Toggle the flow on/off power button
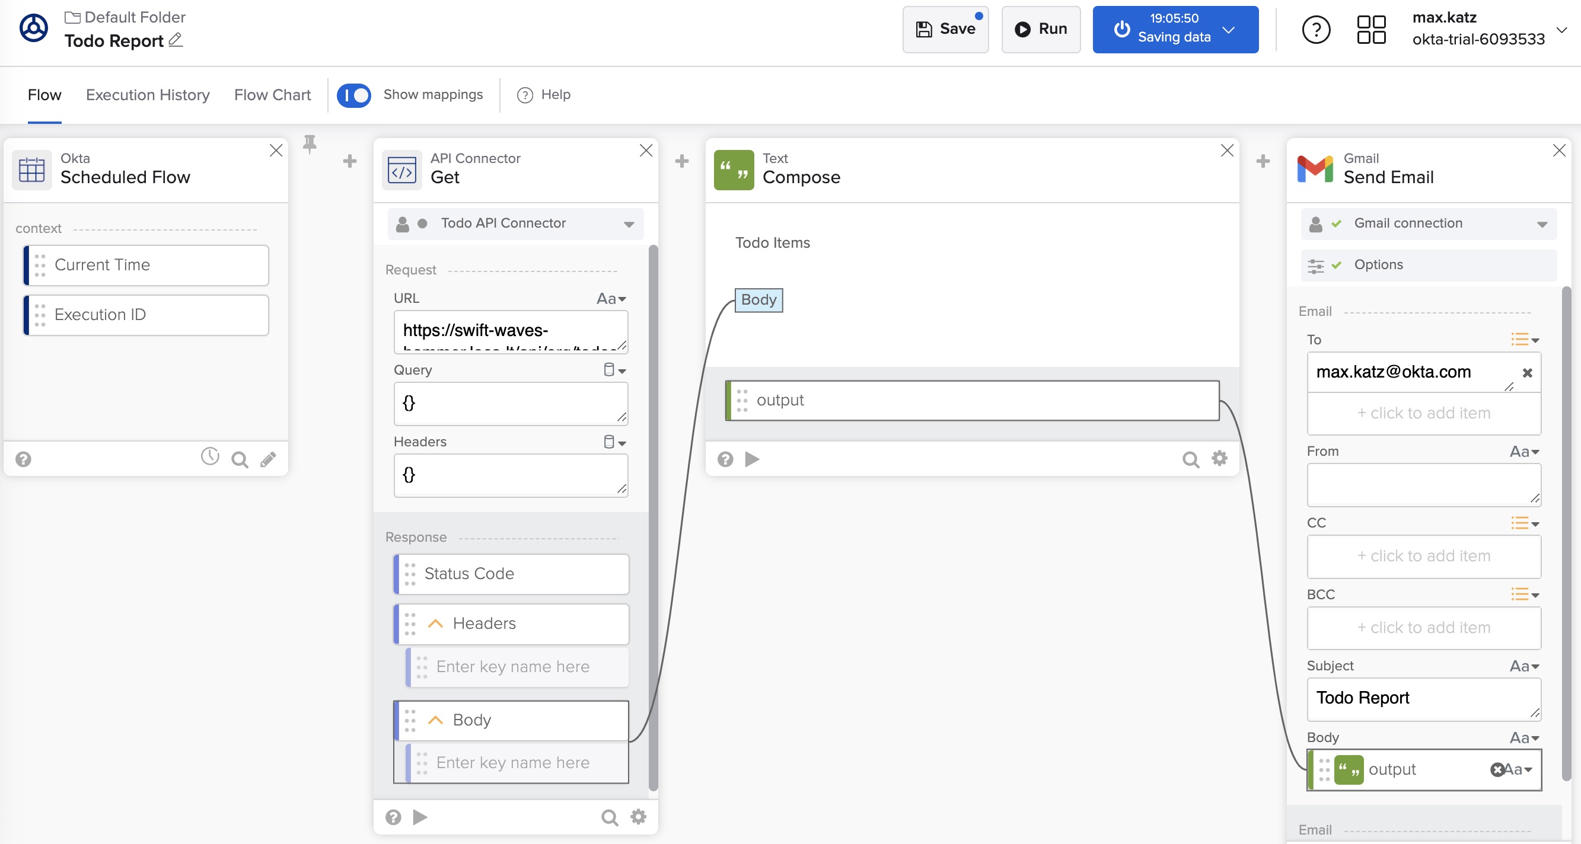The height and width of the screenshot is (844, 1581). point(1121,29)
